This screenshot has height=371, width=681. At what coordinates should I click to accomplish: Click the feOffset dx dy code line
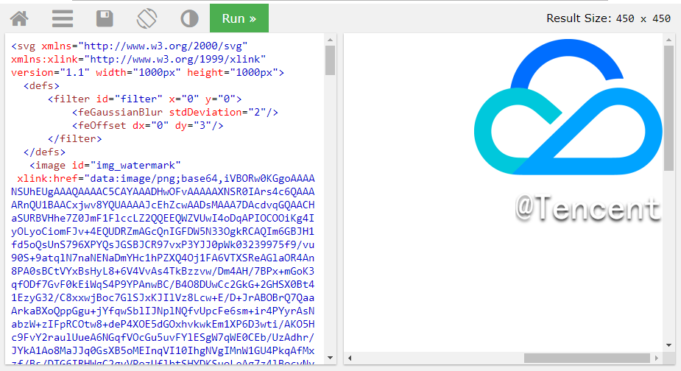[148, 126]
